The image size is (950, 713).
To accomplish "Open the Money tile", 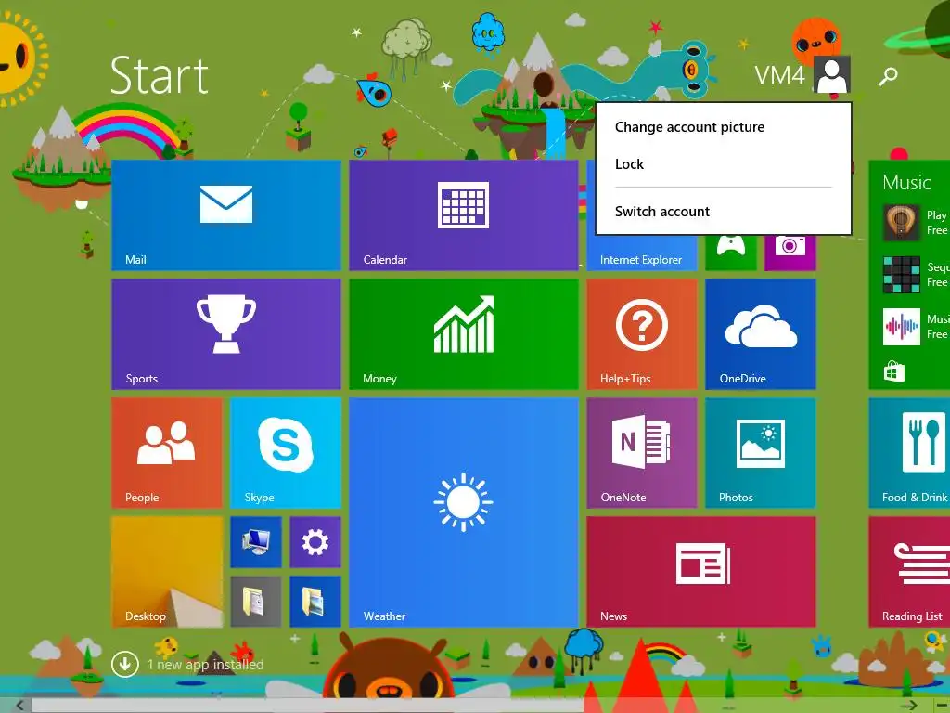I will pyautogui.click(x=464, y=334).
